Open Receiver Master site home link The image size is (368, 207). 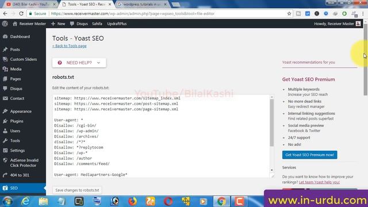tap(29, 24)
